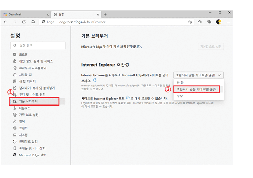
Task: Minimize the Edge window
Action: 210,13
